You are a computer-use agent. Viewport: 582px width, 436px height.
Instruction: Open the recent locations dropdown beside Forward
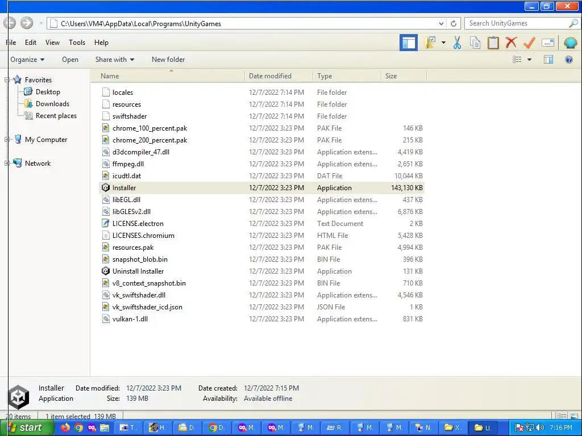(x=41, y=23)
